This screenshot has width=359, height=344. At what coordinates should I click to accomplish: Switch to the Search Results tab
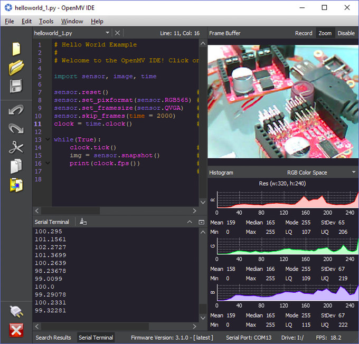tap(53, 338)
